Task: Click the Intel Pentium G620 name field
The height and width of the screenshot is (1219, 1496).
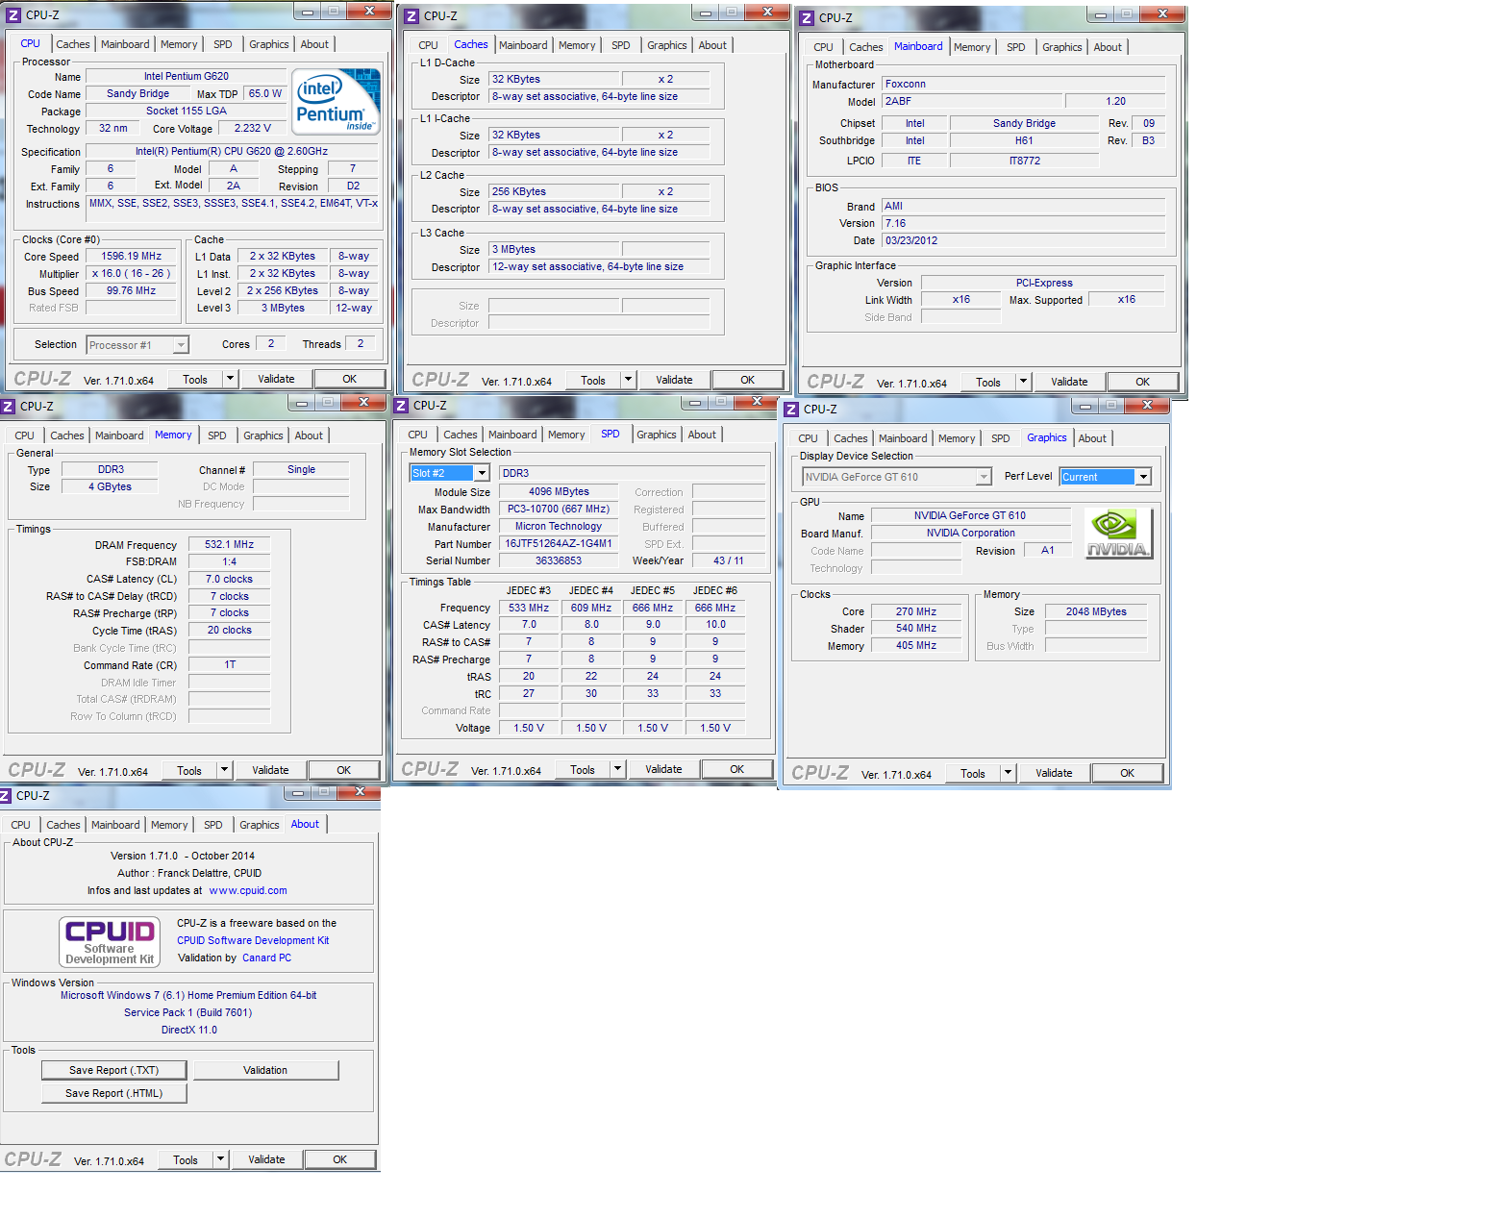Action: point(187,76)
